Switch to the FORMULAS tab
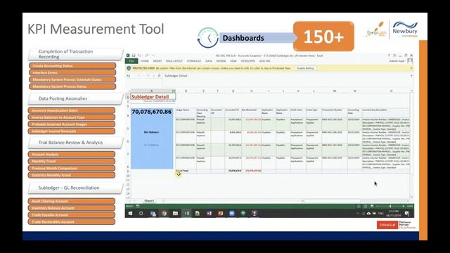Image resolution: width=450 pixels, height=253 pixels. pos(194,61)
